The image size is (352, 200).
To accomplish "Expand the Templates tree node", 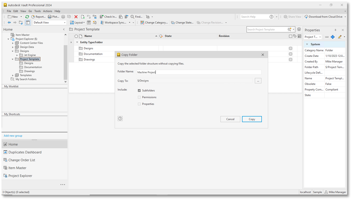I will click(13, 76).
